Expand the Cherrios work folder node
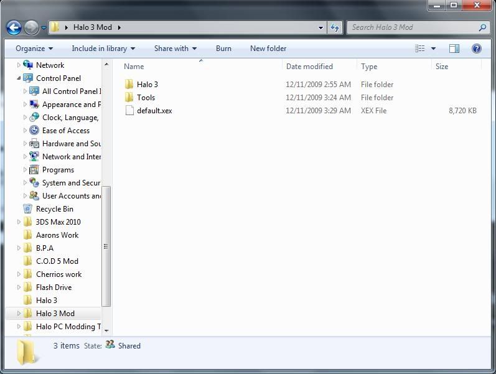This screenshot has width=496, height=374. click(19, 274)
